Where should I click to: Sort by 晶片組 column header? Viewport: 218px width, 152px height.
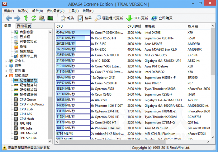coord(198,26)
